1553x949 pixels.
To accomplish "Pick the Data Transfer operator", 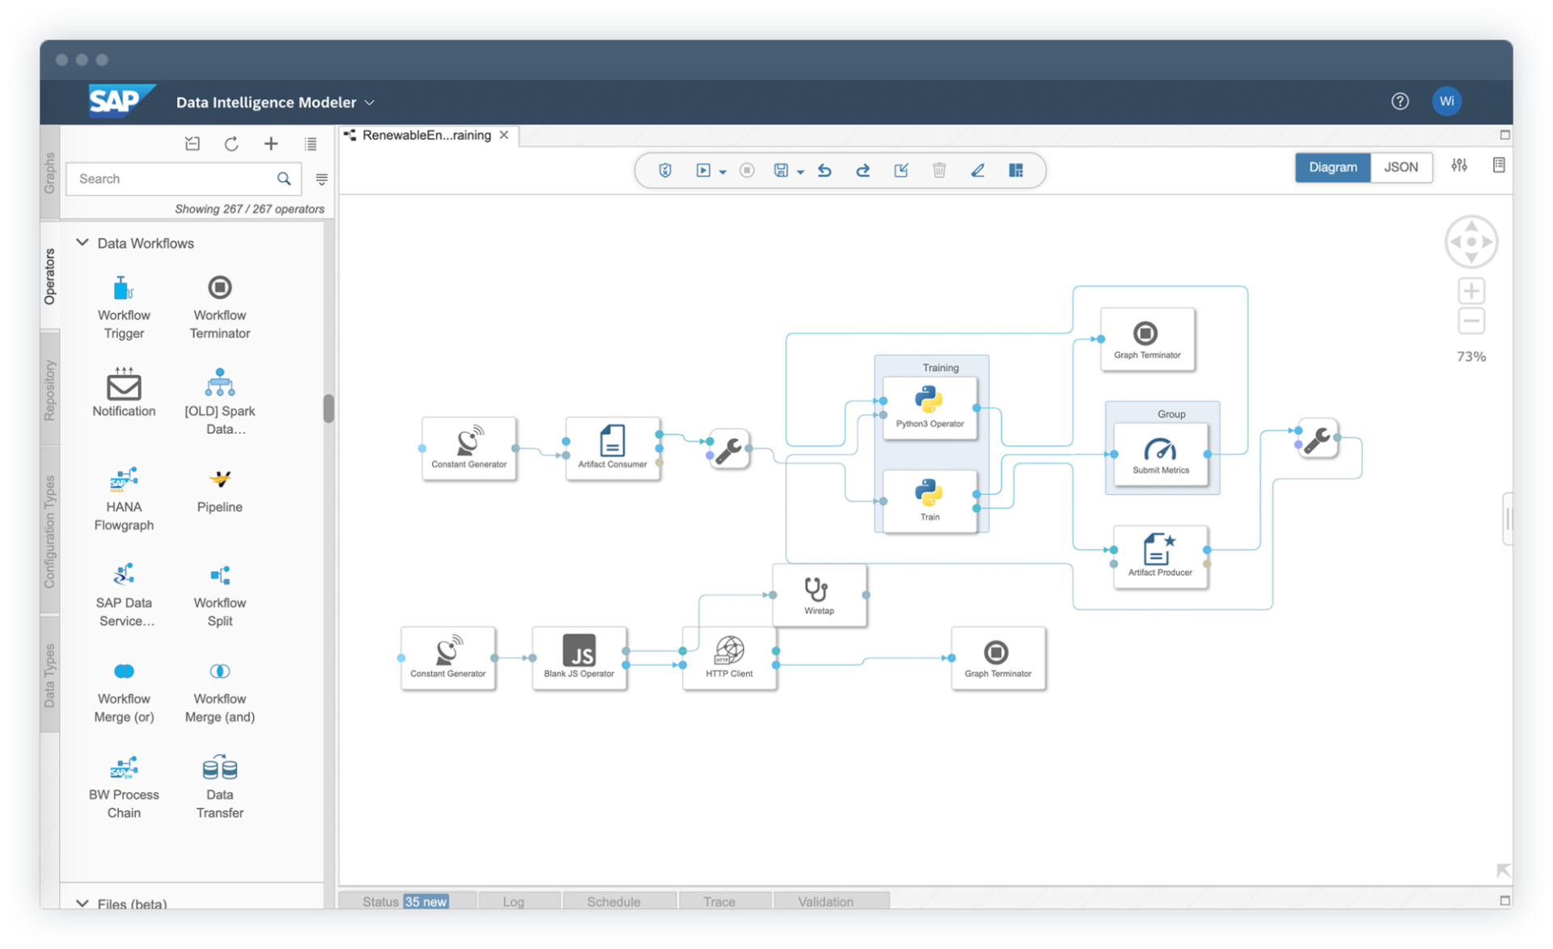I will click(x=219, y=768).
